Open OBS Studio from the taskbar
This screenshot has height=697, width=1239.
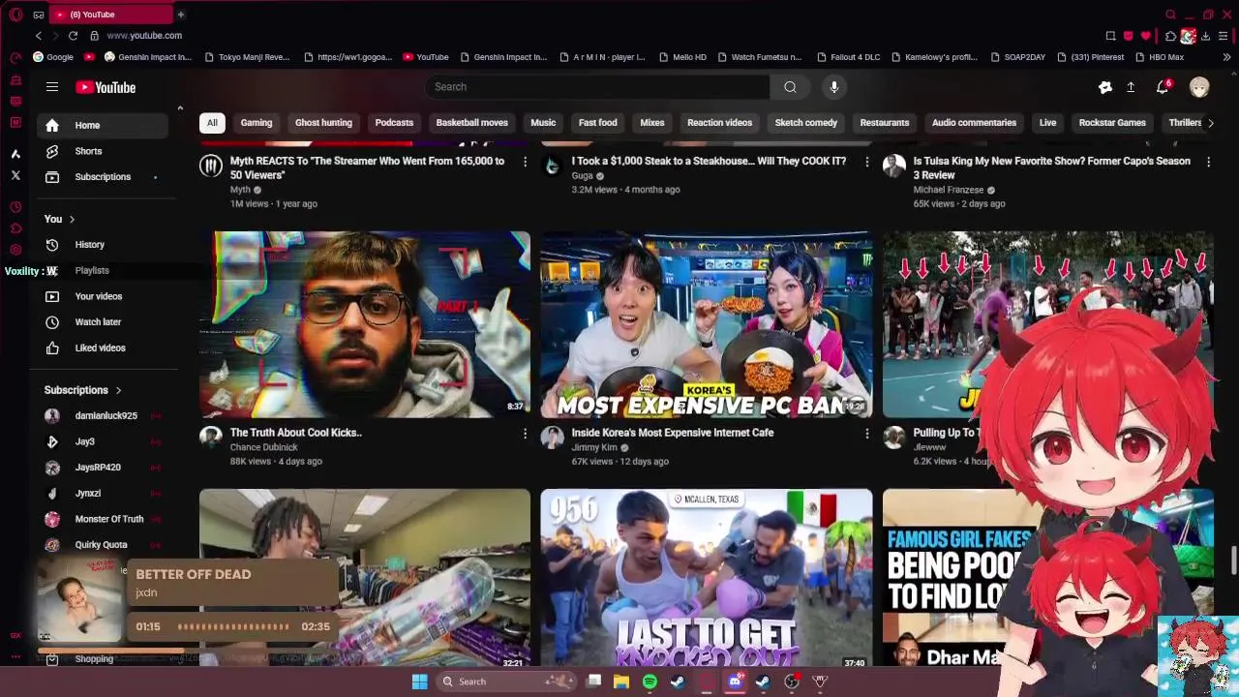pyautogui.click(x=792, y=682)
